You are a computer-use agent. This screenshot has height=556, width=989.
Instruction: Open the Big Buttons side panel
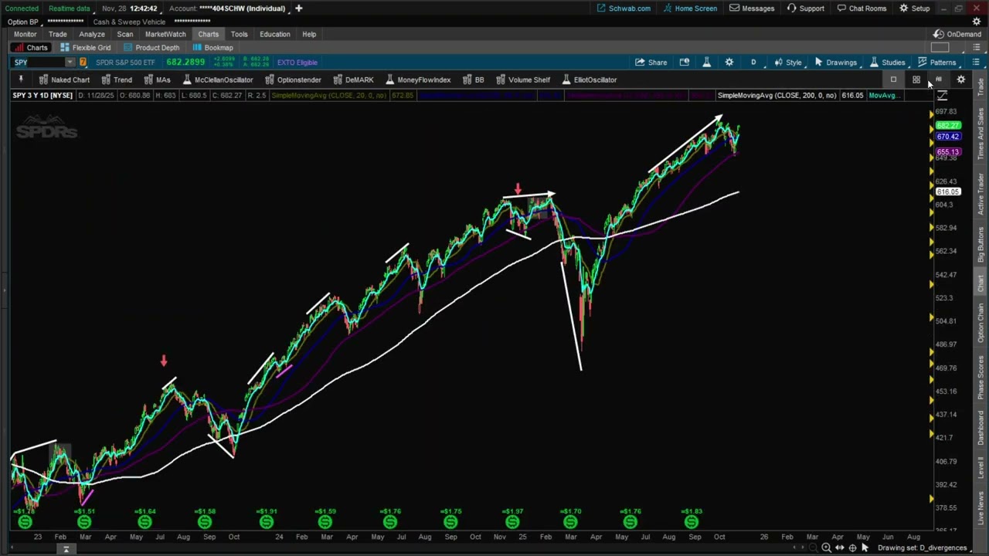(981, 244)
